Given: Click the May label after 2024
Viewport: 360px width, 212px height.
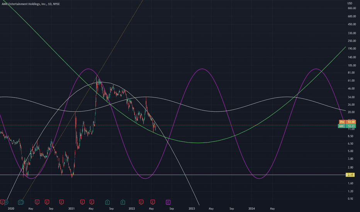Looking at the screenshot, I should point(272,209).
